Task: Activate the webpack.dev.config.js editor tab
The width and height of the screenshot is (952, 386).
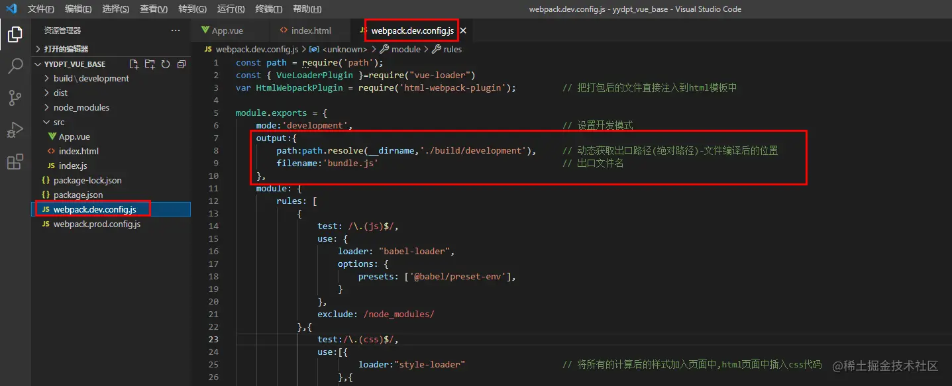Action: tap(412, 30)
